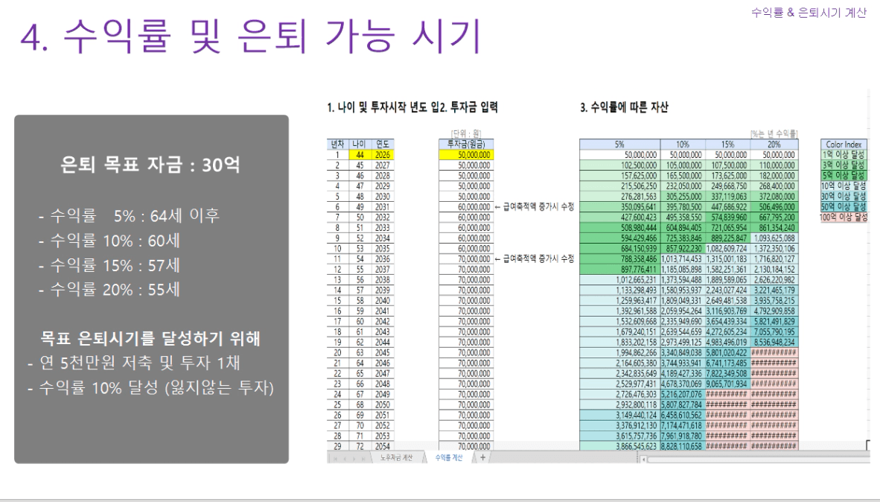Image resolution: width=880 pixels, height=502 pixels.
Task: Click the 10% return column header
Action: [x=683, y=144]
